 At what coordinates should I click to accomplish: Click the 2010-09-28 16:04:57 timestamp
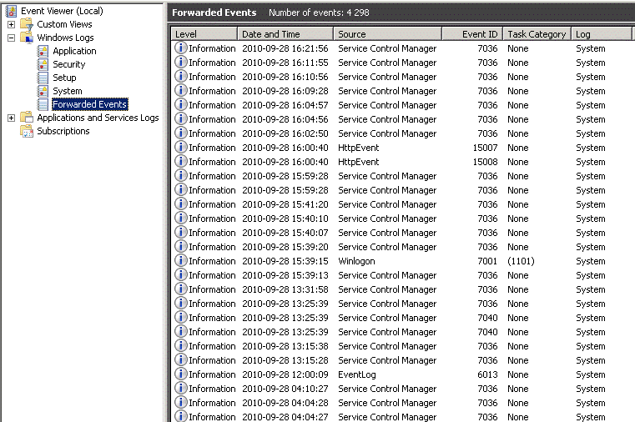pyautogui.click(x=285, y=105)
